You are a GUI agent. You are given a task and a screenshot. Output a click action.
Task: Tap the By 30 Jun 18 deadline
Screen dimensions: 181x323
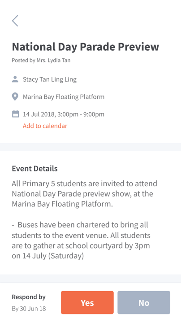[x=29, y=309]
